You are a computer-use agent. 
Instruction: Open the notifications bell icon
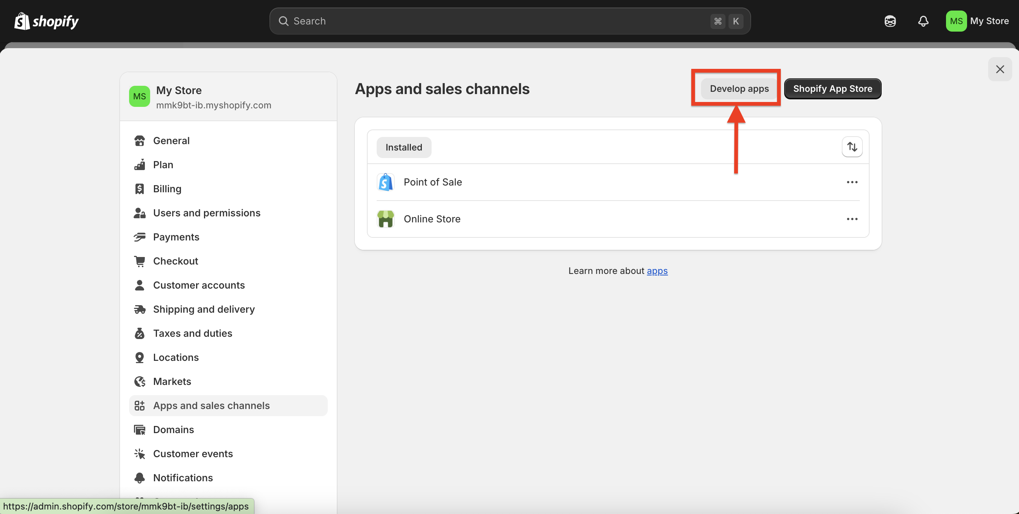(923, 21)
